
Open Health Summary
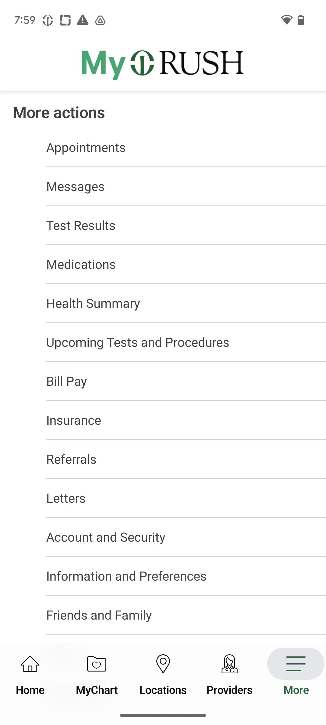point(186,304)
